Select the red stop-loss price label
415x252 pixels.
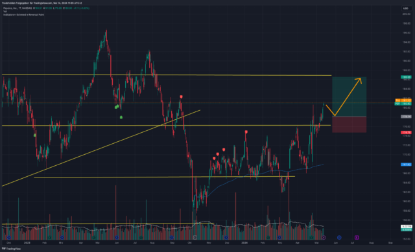[x=406, y=132]
